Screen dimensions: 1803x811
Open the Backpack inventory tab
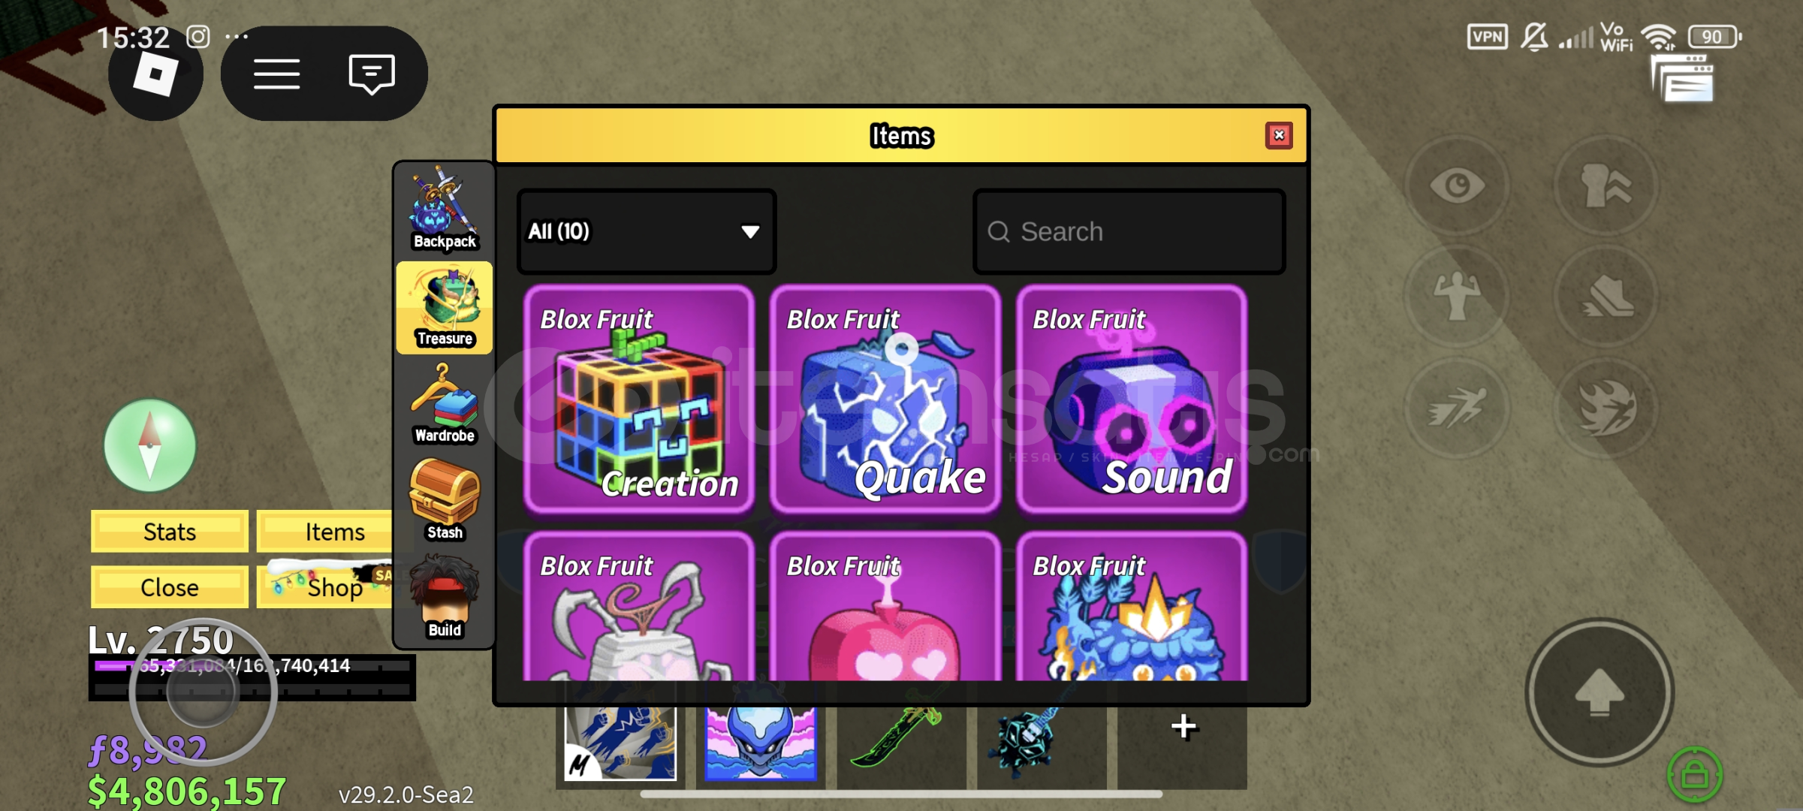(444, 210)
